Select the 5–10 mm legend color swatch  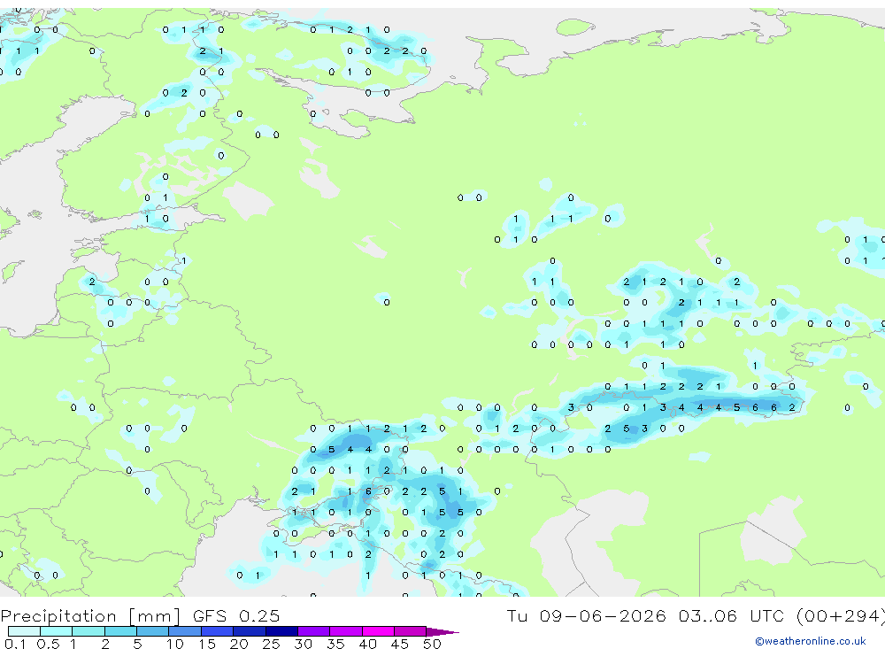[x=153, y=631]
